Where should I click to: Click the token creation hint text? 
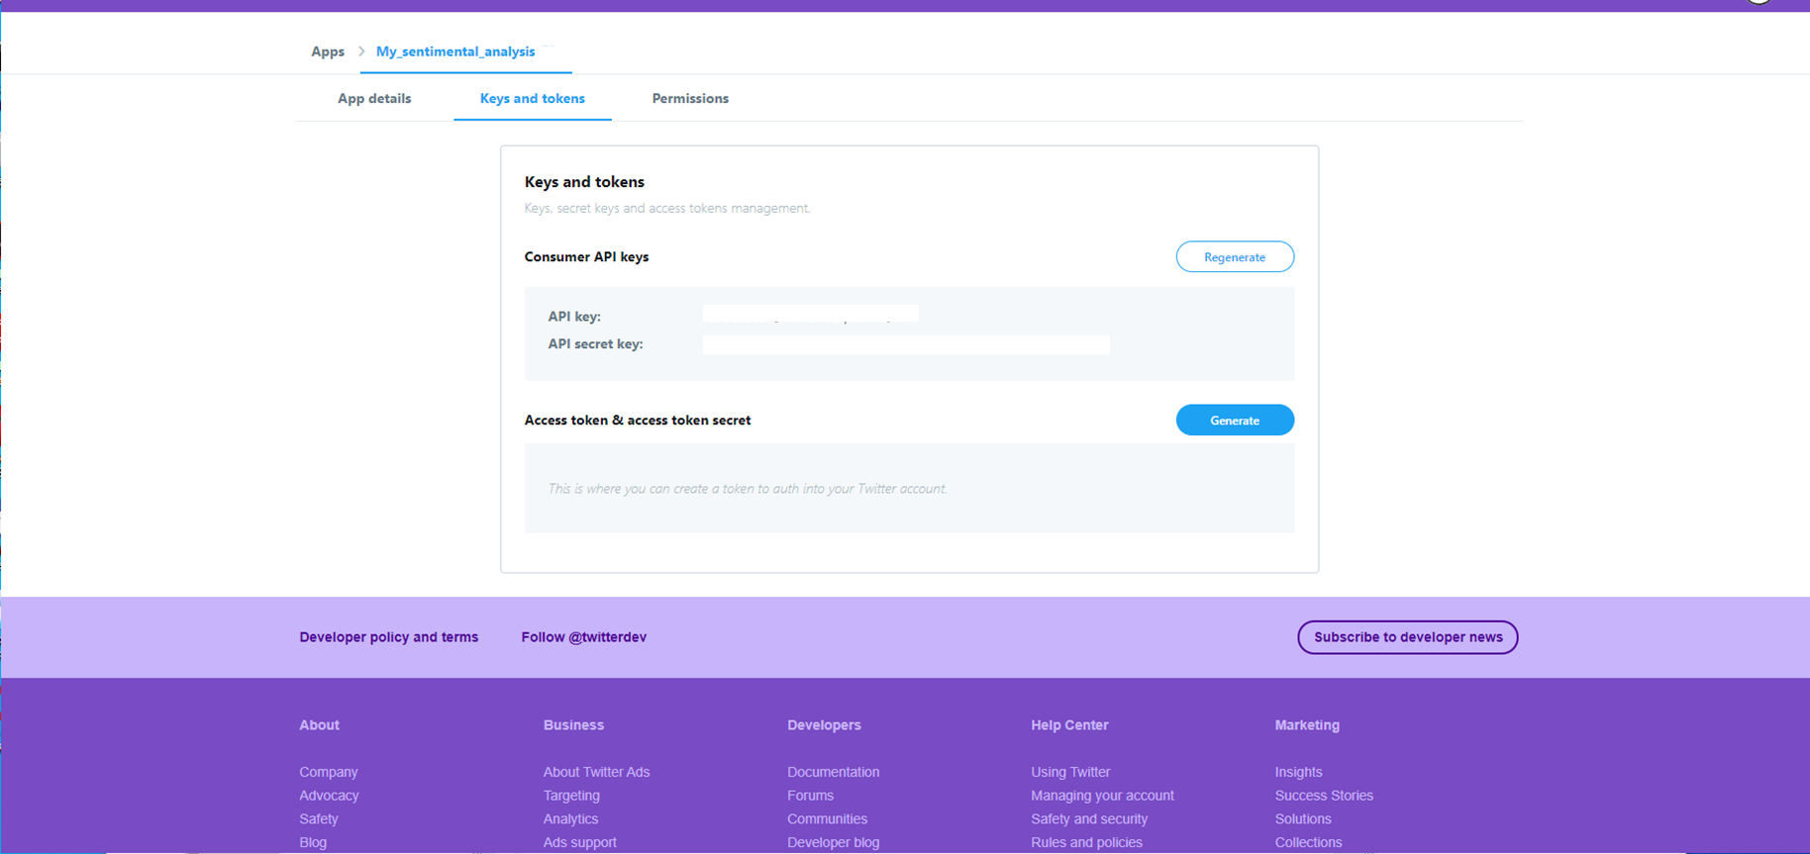pyautogui.click(x=748, y=489)
